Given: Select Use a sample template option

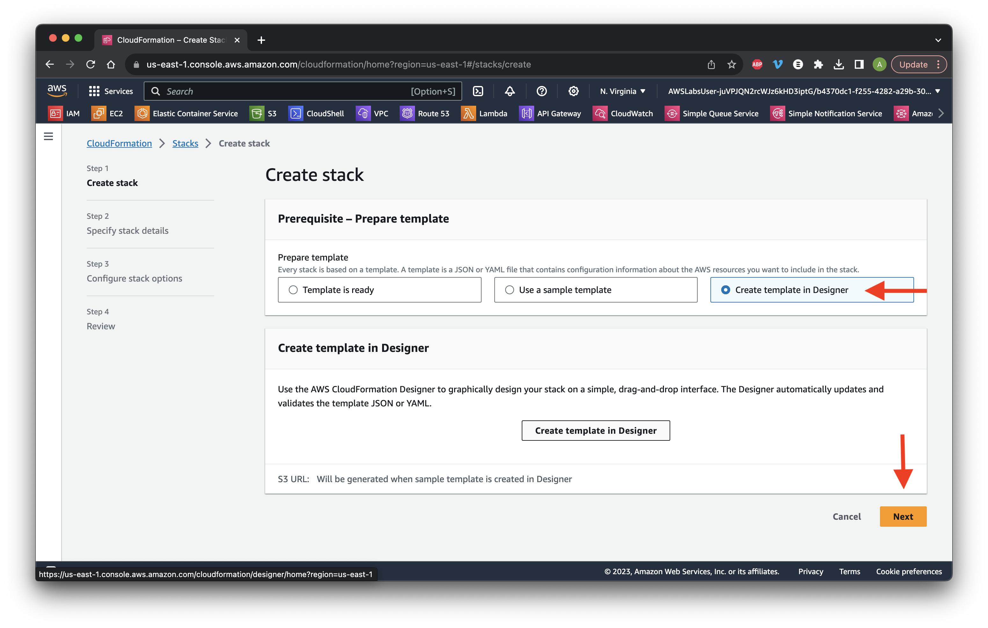Looking at the screenshot, I should tap(596, 290).
